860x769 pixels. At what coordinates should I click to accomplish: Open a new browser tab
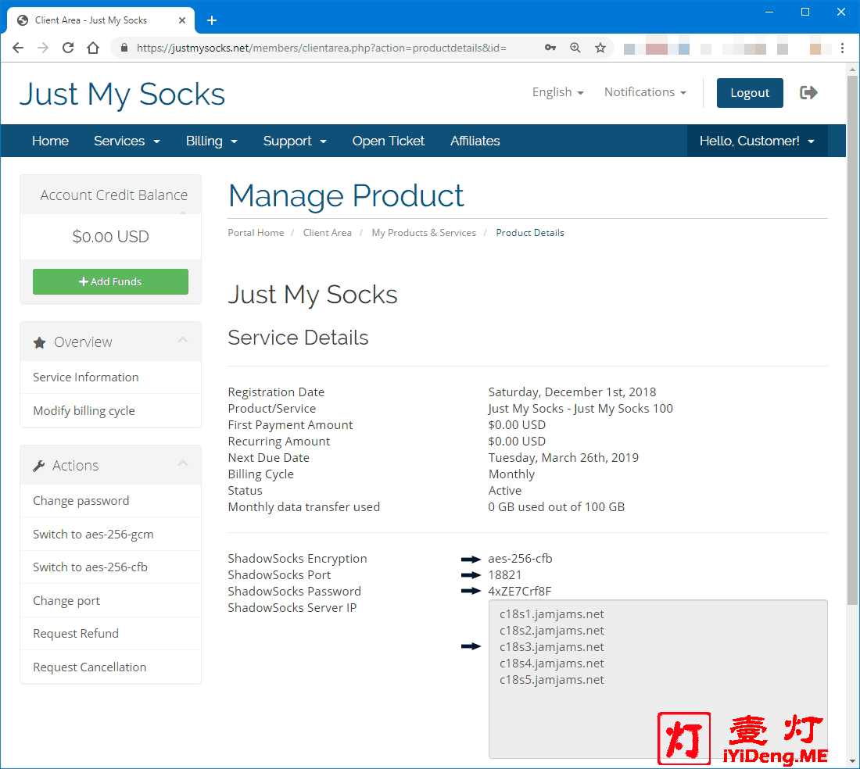pos(212,21)
